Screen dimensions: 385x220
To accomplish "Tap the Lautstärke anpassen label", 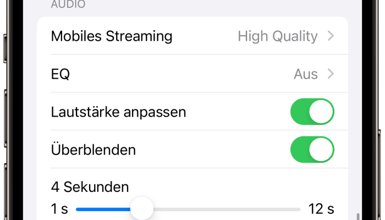I will [x=118, y=112].
